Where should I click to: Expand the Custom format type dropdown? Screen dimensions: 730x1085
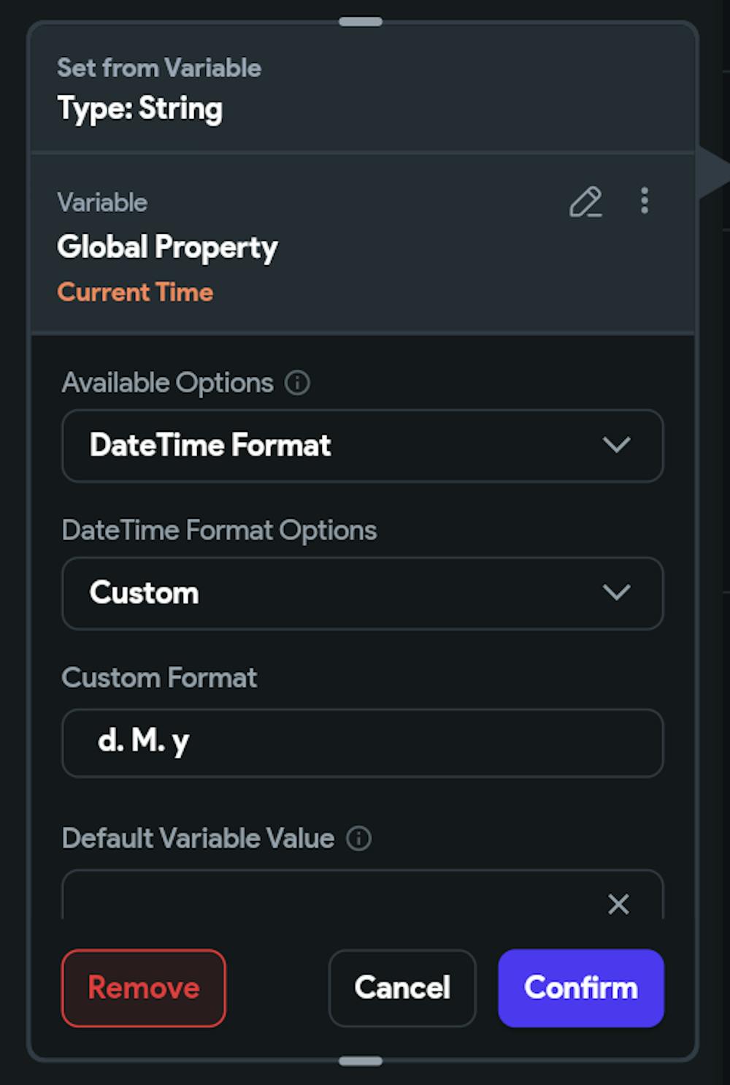pos(328,593)
